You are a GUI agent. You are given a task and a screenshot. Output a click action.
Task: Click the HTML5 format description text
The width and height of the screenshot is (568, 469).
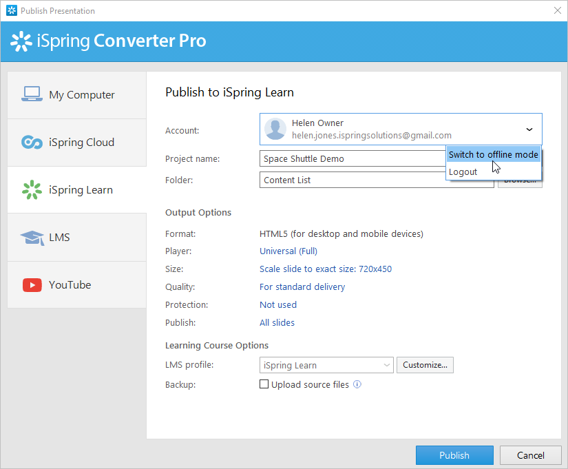[341, 233]
